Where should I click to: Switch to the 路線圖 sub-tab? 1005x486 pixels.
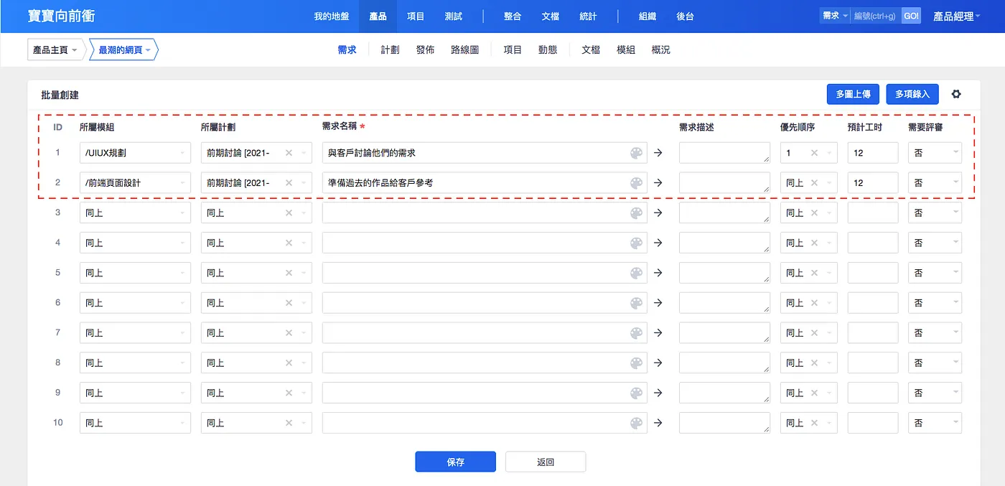pos(465,50)
